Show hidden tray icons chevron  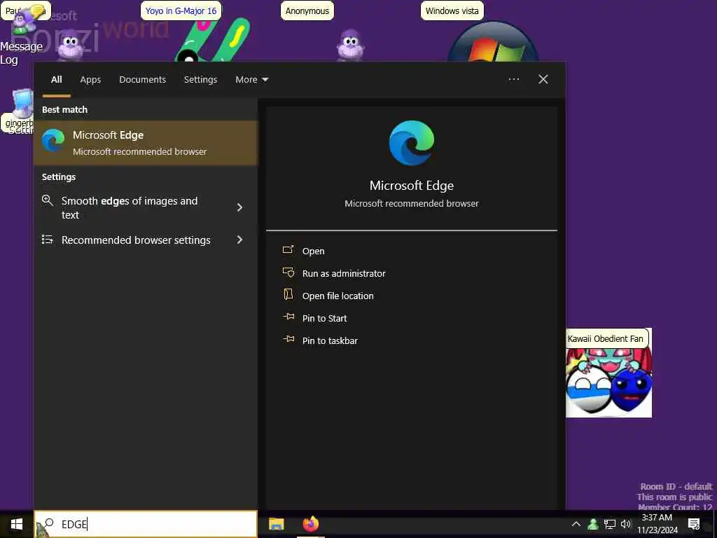576,524
